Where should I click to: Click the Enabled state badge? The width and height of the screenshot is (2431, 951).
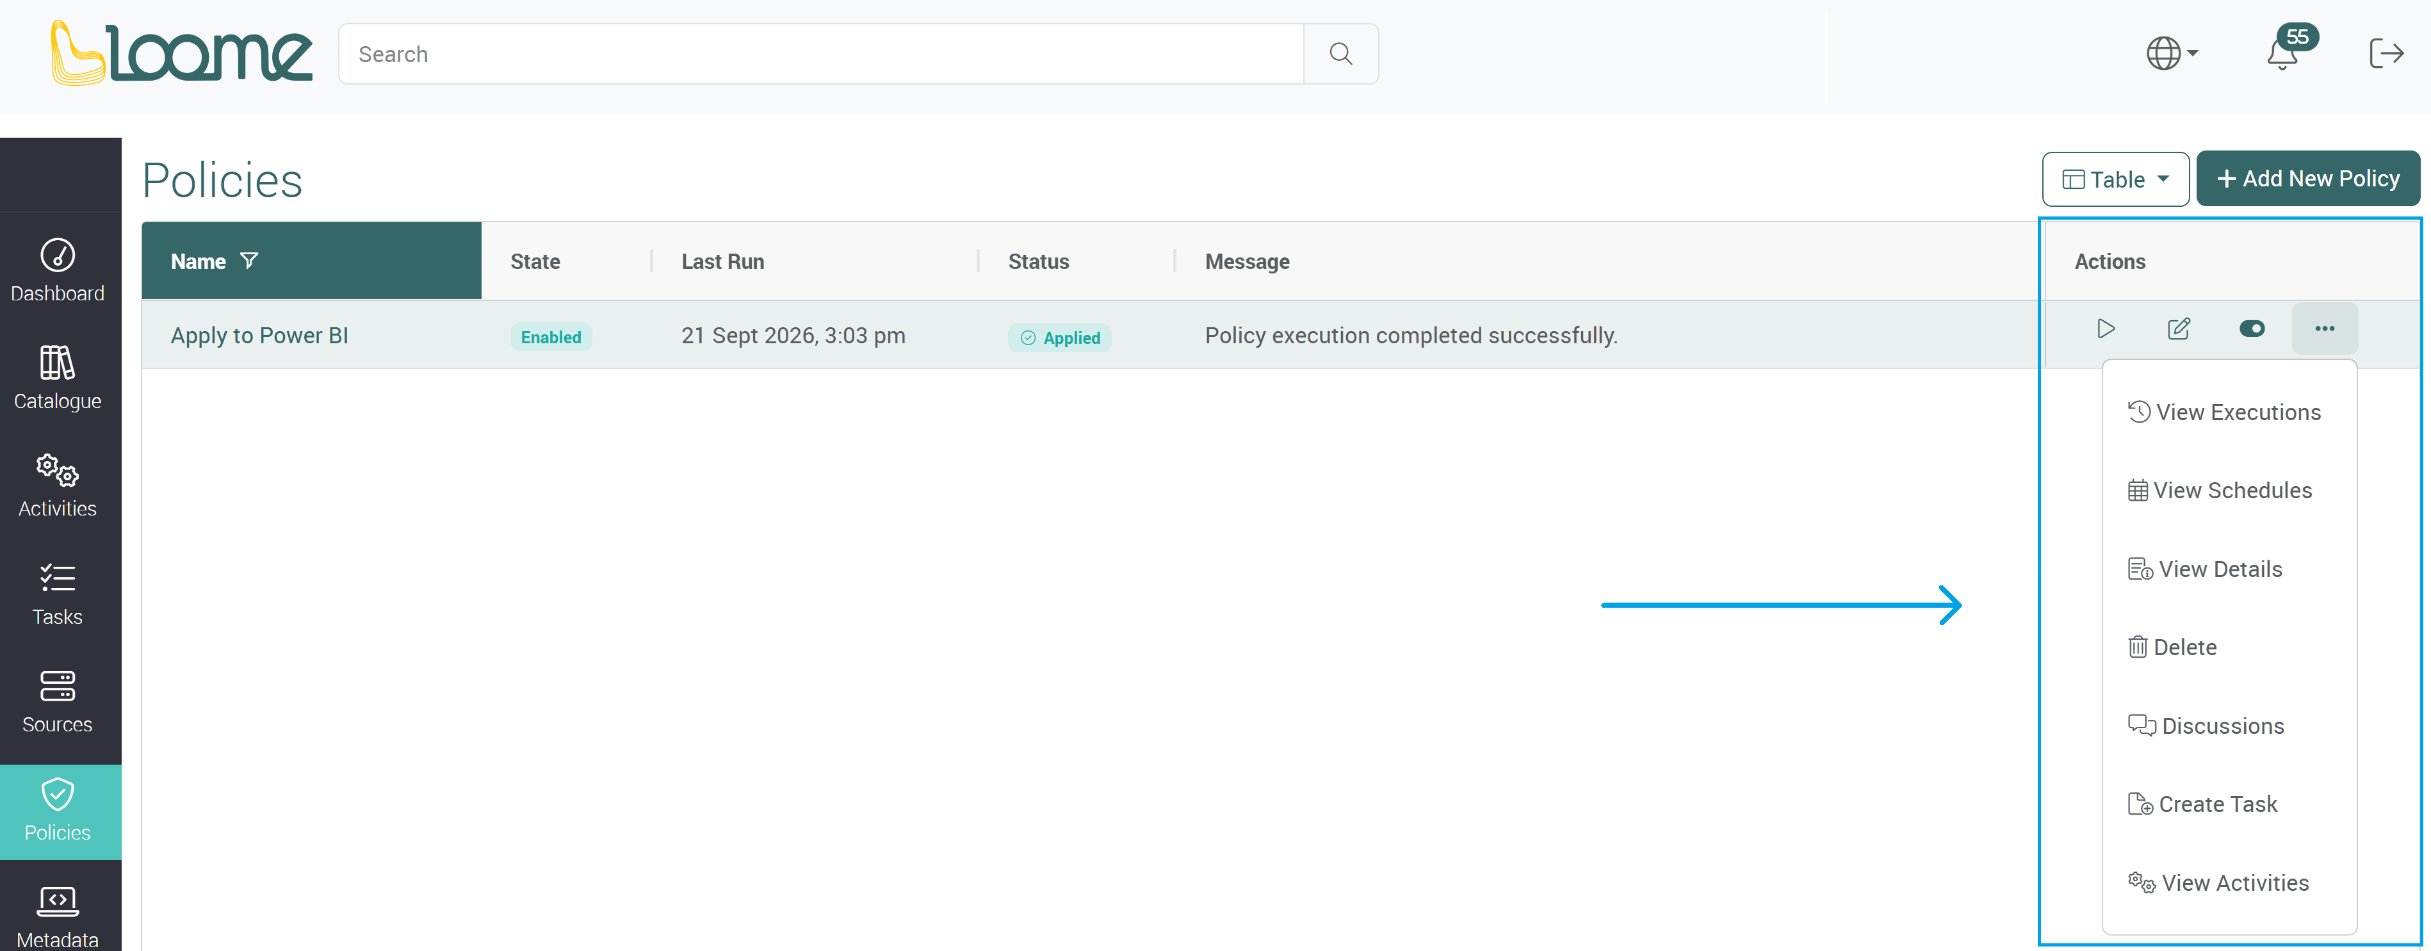point(551,337)
